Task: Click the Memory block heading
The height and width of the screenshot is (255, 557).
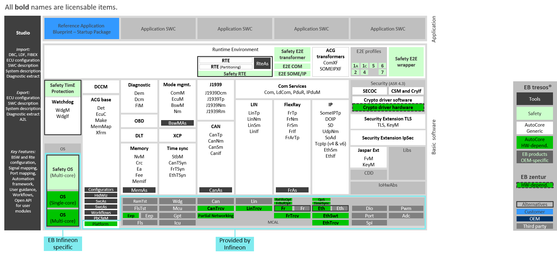Action: tap(139, 148)
